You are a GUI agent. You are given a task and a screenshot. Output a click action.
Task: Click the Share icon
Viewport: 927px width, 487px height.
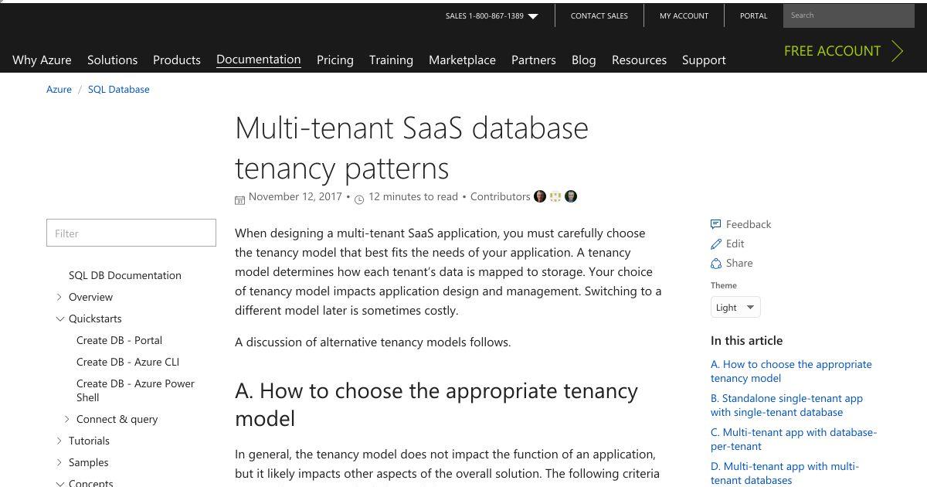pyautogui.click(x=715, y=263)
